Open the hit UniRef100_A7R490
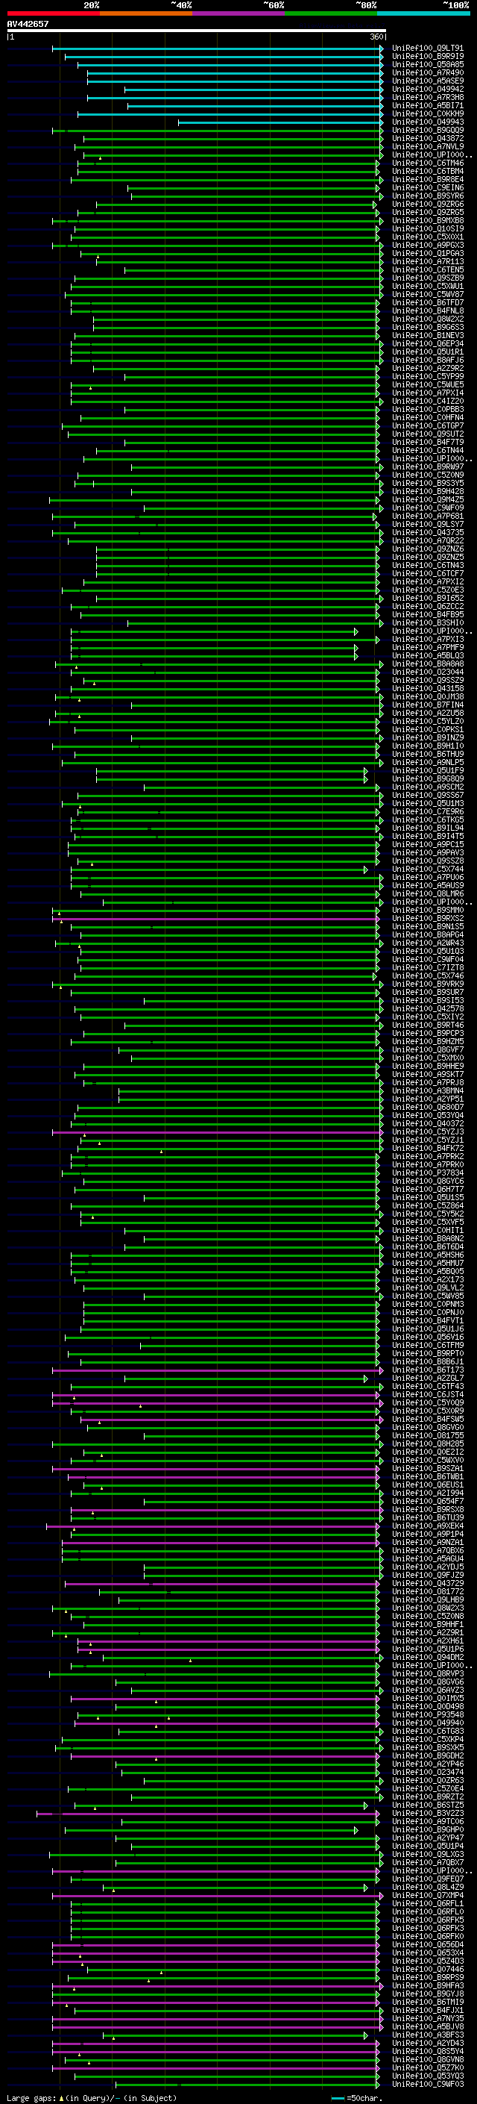 coord(427,72)
